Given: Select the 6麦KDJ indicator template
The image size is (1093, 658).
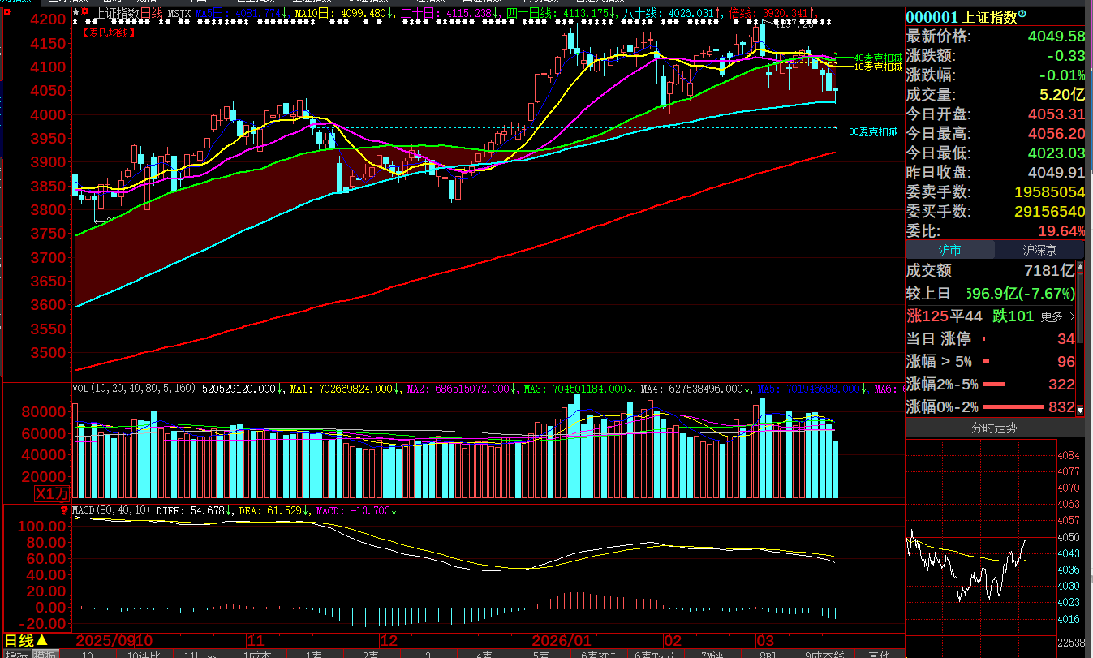Looking at the screenshot, I should pyautogui.click(x=598, y=654).
